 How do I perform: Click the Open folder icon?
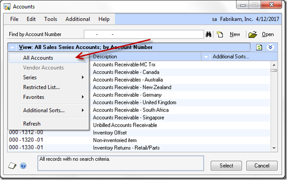coord(252,35)
